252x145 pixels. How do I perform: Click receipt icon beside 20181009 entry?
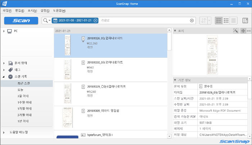(x=83, y=111)
